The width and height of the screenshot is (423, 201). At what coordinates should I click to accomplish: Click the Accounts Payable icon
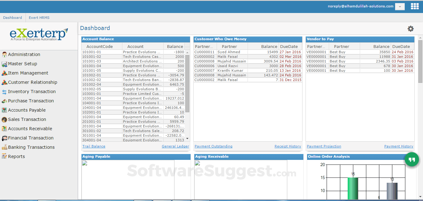tap(4, 110)
